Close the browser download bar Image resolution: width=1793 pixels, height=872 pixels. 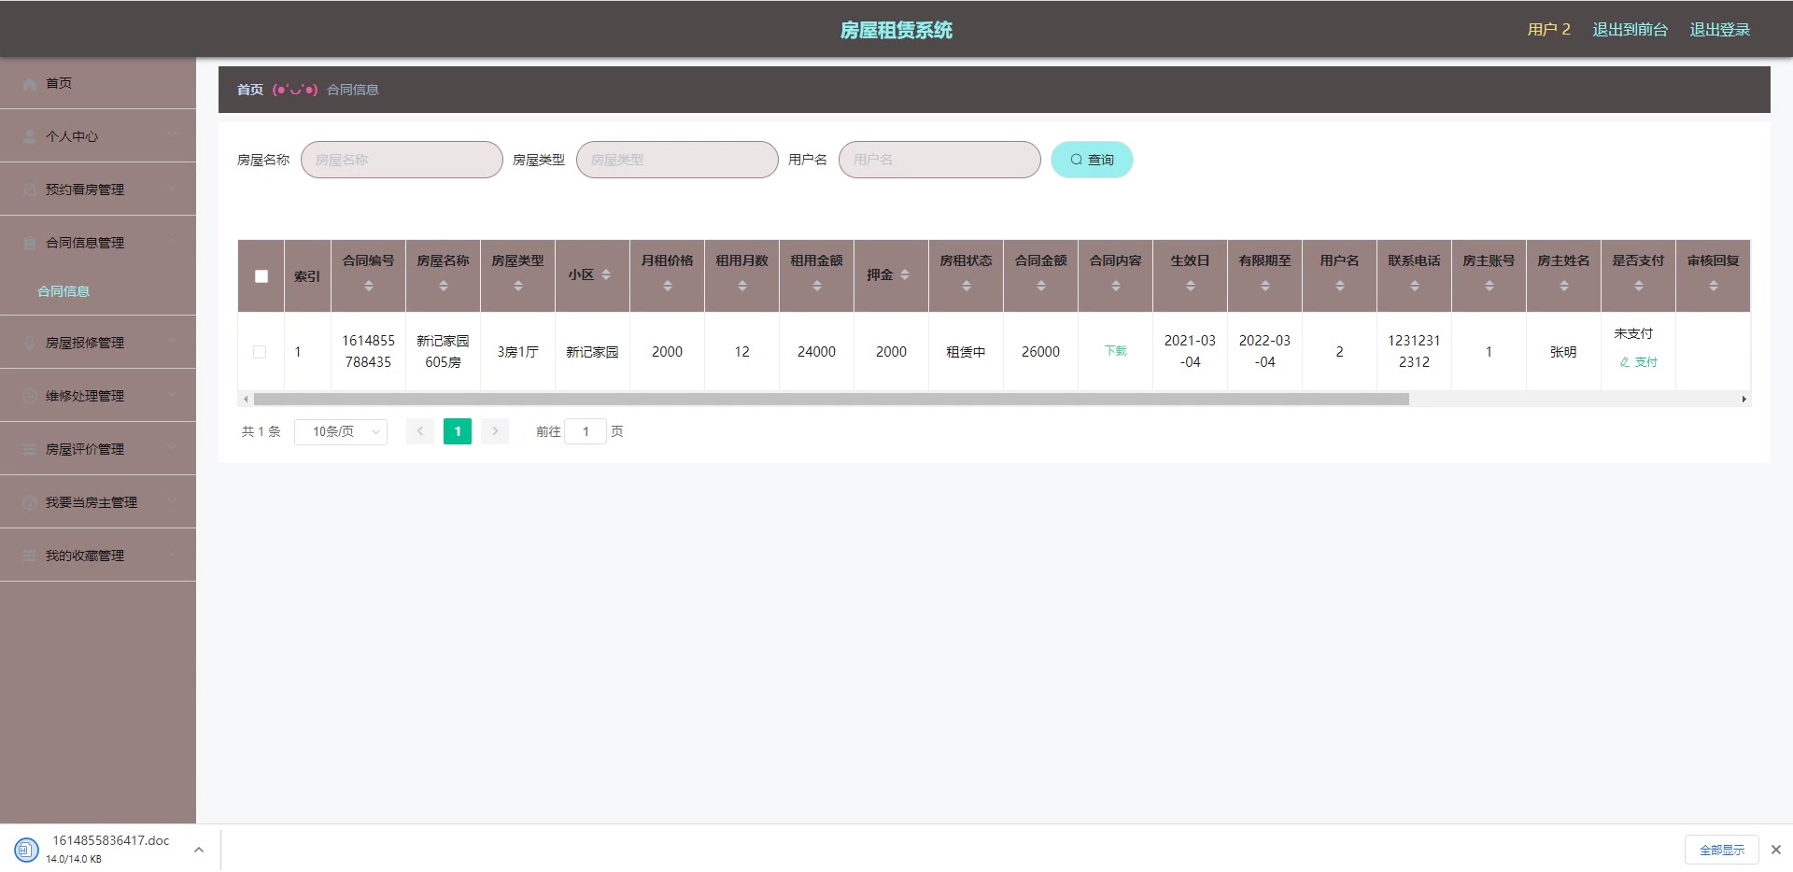click(x=1776, y=850)
